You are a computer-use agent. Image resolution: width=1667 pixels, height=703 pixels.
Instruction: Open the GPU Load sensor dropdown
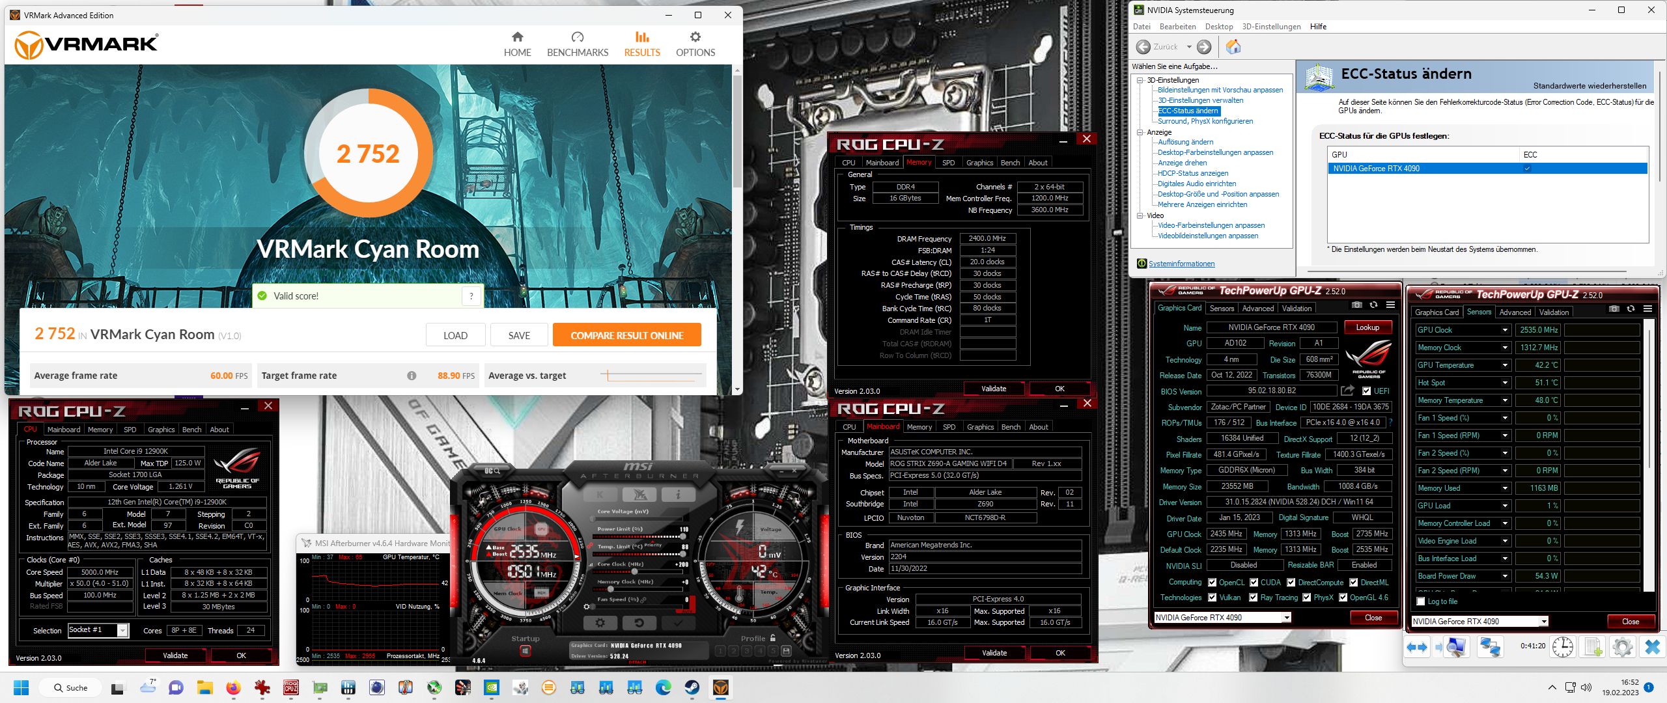(x=1505, y=506)
